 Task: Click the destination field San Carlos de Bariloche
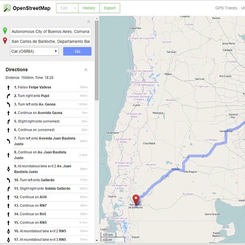(x=51, y=42)
